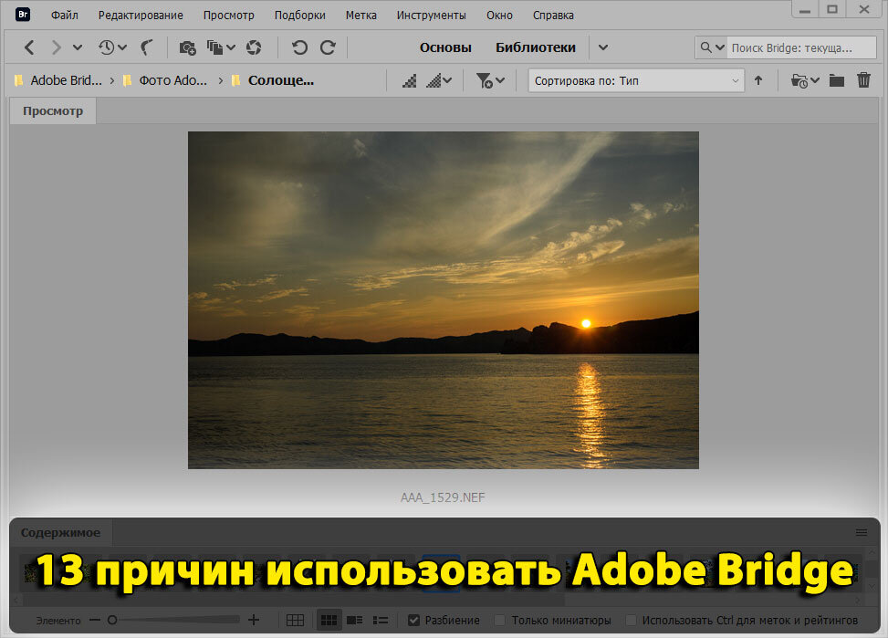888x638 pixels.
Task: Switch to list view mode
Action: click(x=381, y=621)
